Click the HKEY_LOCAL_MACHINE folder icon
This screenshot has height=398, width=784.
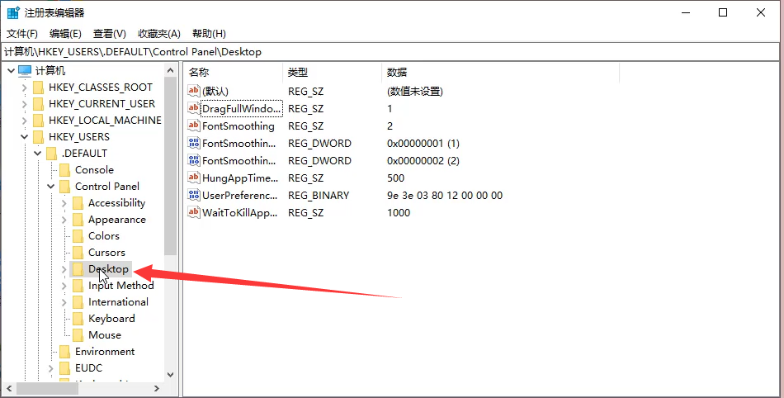(39, 121)
